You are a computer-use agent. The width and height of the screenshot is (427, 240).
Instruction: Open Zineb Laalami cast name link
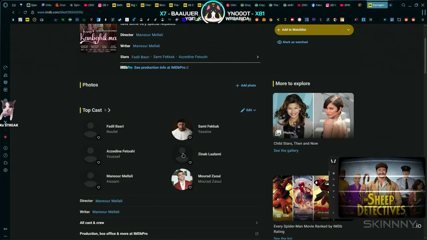pyautogui.click(x=209, y=154)
